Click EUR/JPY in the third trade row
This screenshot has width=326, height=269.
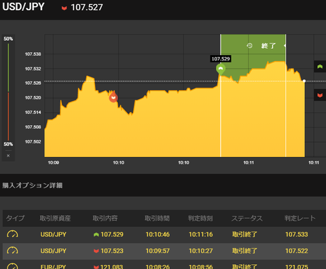click(x=54, y=267)
